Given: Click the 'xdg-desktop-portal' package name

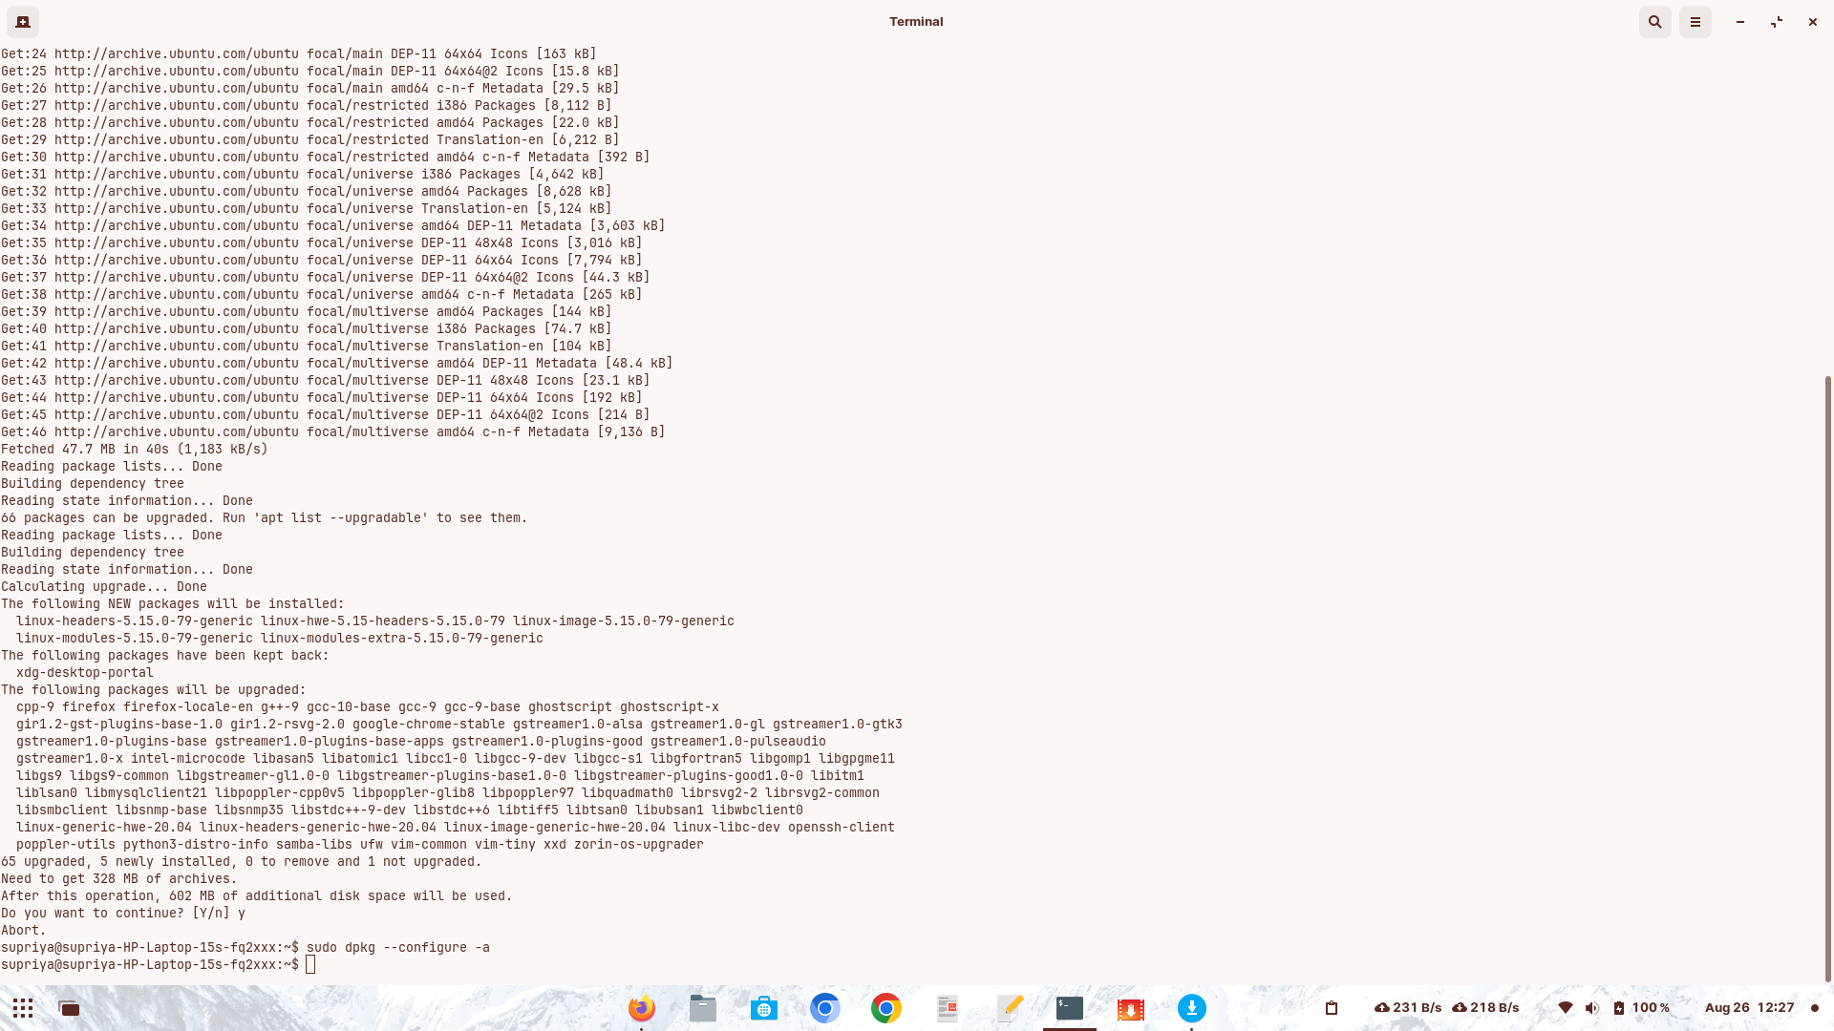Looking at the screenshot, I should click(85, 673).
